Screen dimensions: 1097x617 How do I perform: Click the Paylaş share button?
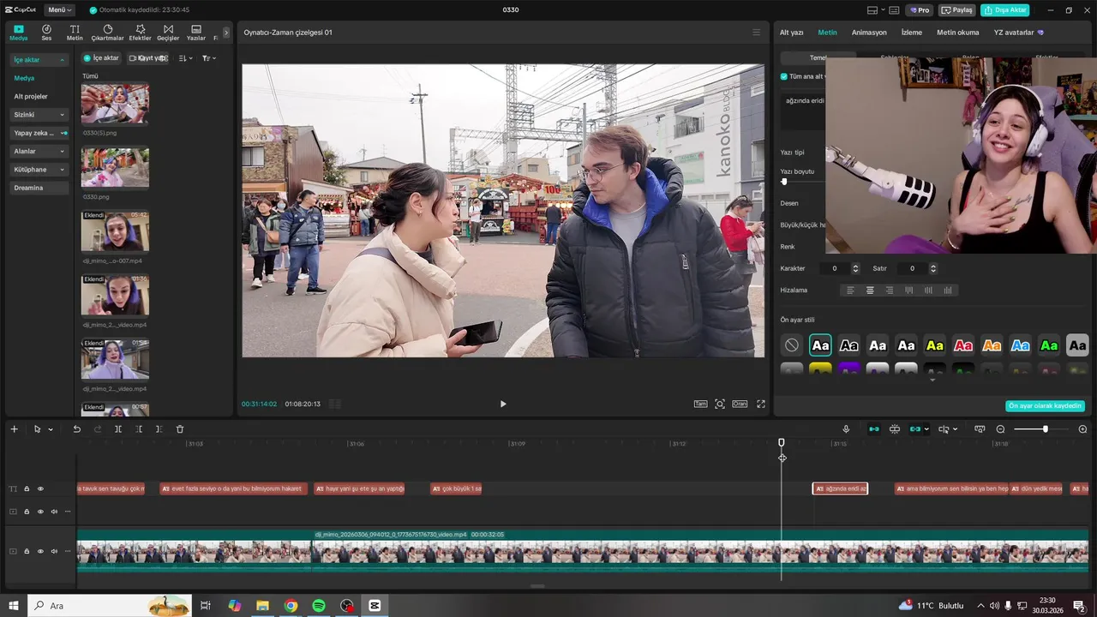tap(957, 10)
